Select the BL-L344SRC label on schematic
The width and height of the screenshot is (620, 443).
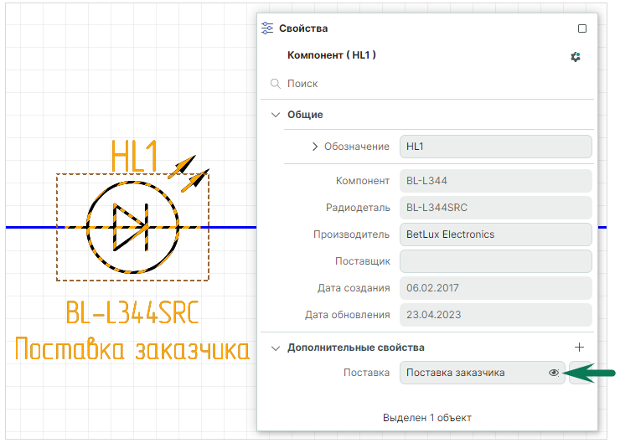coord(132,312)
